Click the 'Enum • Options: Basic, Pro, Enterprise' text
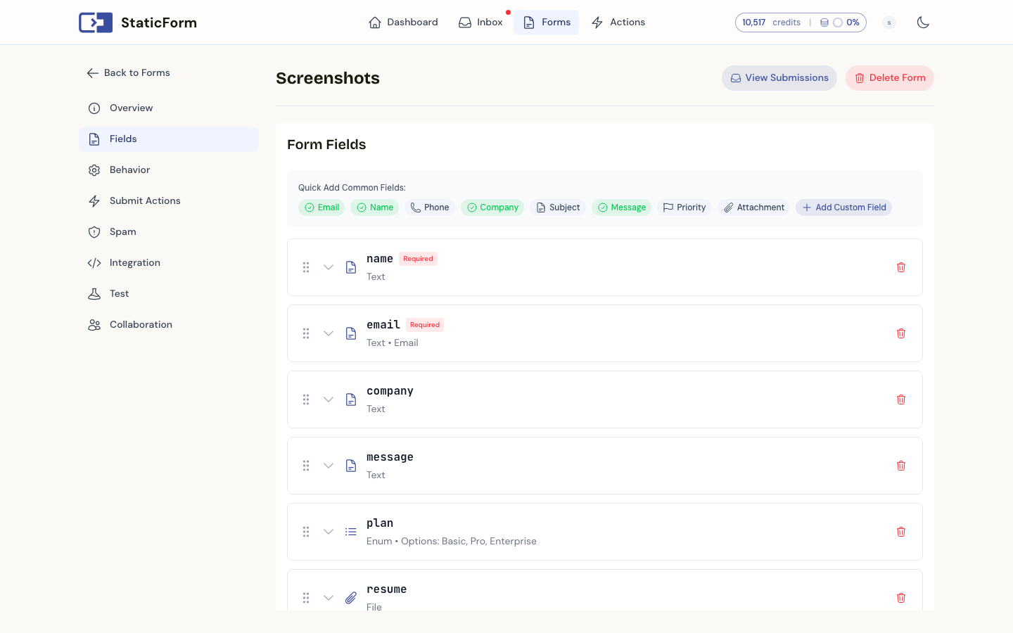This screenshot has height=633, width=1013. 452,542
